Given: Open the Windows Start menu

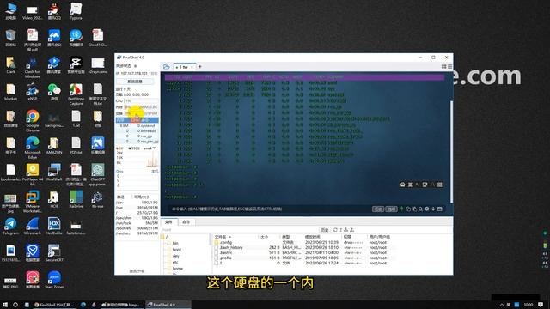Looking at the screenshot, I should pyautogui.click(x=5, y=305).
